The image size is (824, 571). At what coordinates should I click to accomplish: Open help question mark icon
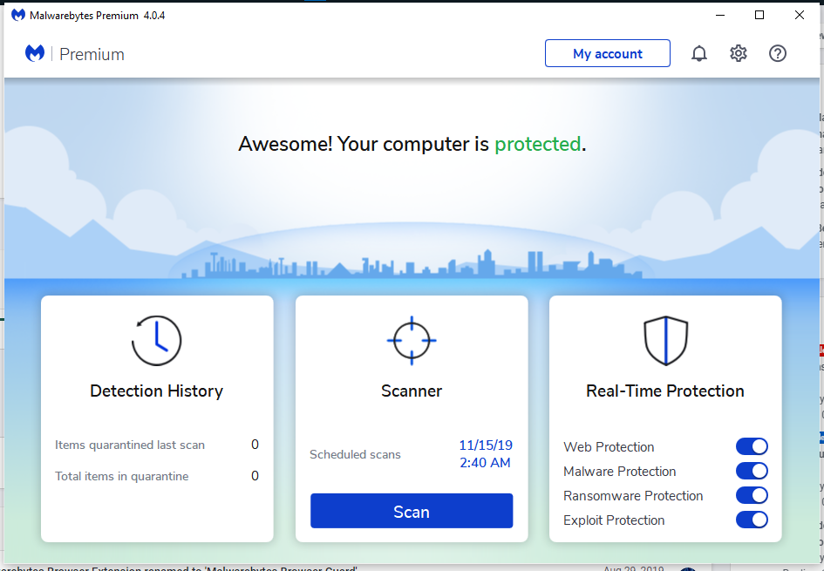(778, 53)
